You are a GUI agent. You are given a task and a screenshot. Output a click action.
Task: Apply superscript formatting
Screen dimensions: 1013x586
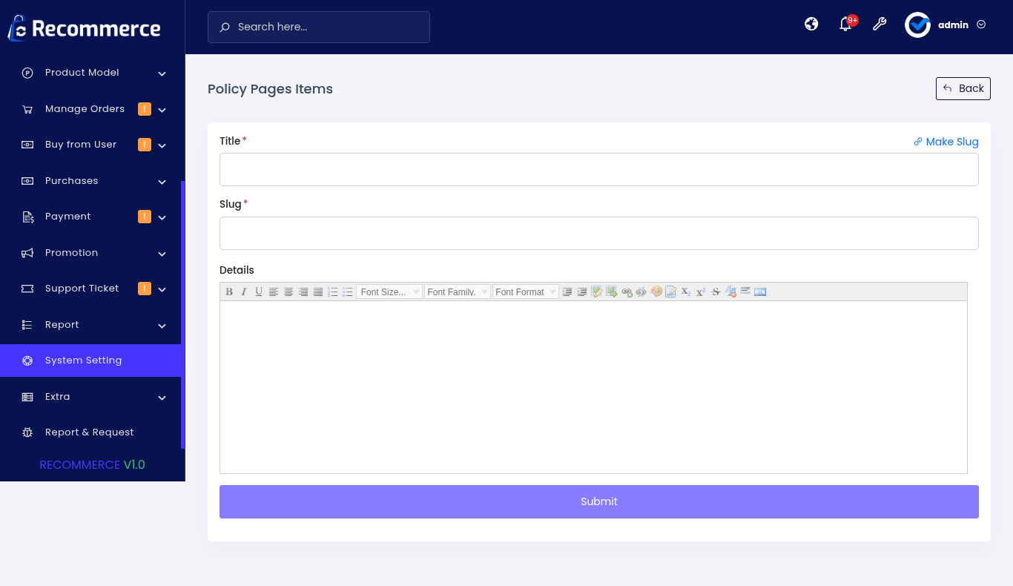700,292
